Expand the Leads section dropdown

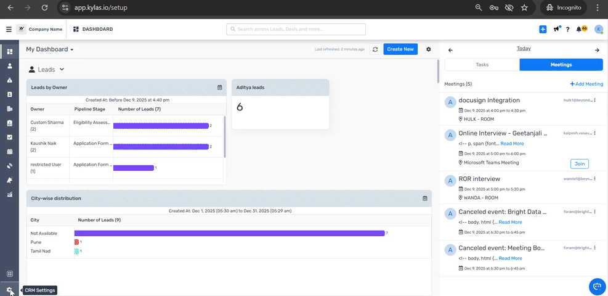[x=62, y=70]
